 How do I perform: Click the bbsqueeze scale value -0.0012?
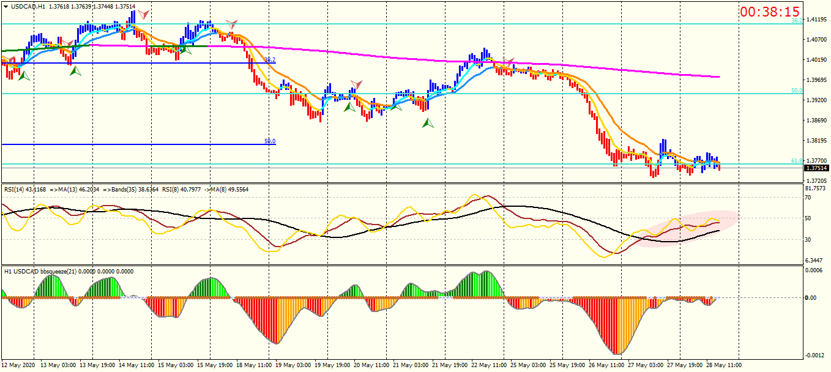coord(814,355)
